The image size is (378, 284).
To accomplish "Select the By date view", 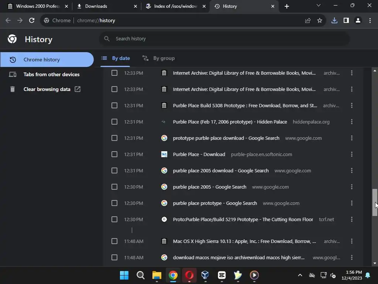I will tap(115, 58).
